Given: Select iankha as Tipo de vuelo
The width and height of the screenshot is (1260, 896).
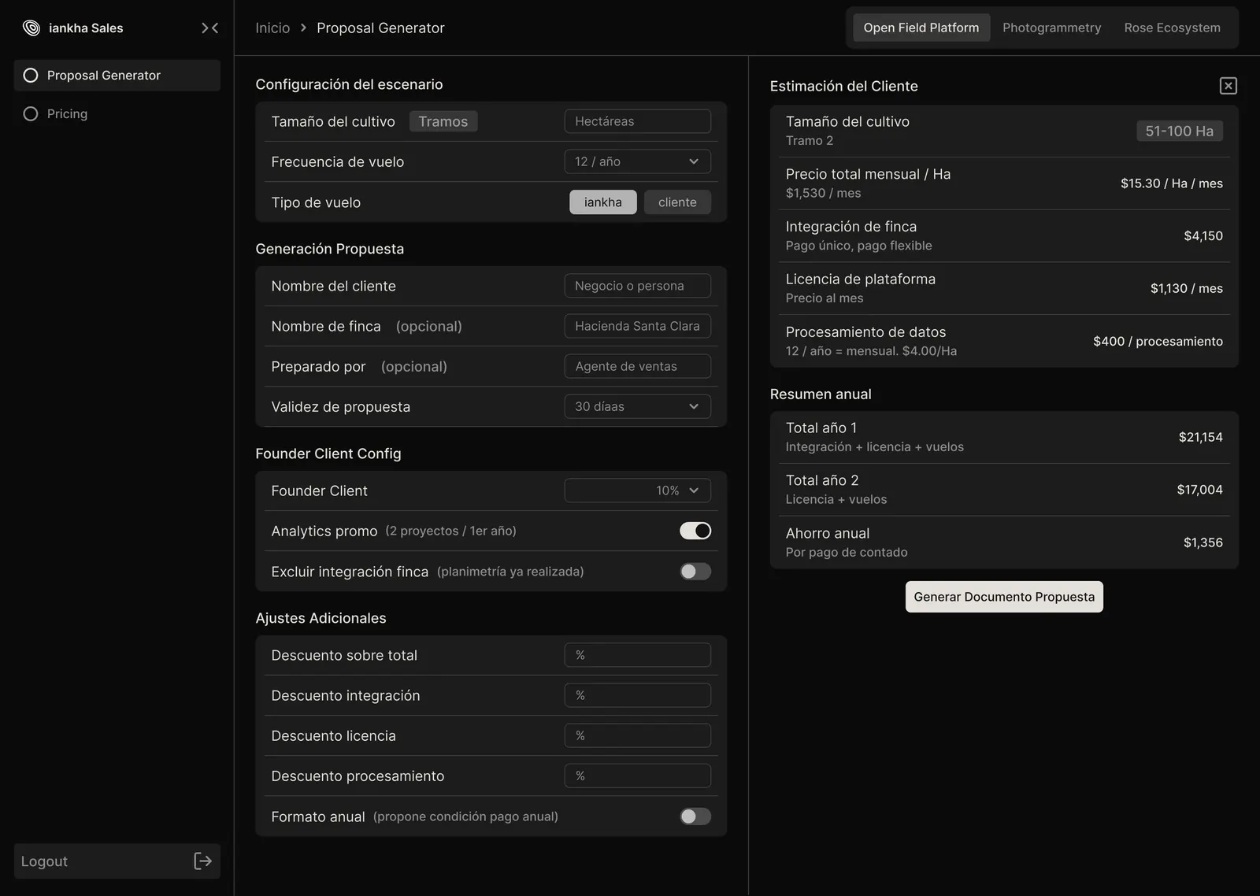Looking at the screenshot, I should coord(603,202).
